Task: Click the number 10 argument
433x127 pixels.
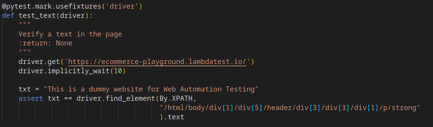Action: [118, 71]
